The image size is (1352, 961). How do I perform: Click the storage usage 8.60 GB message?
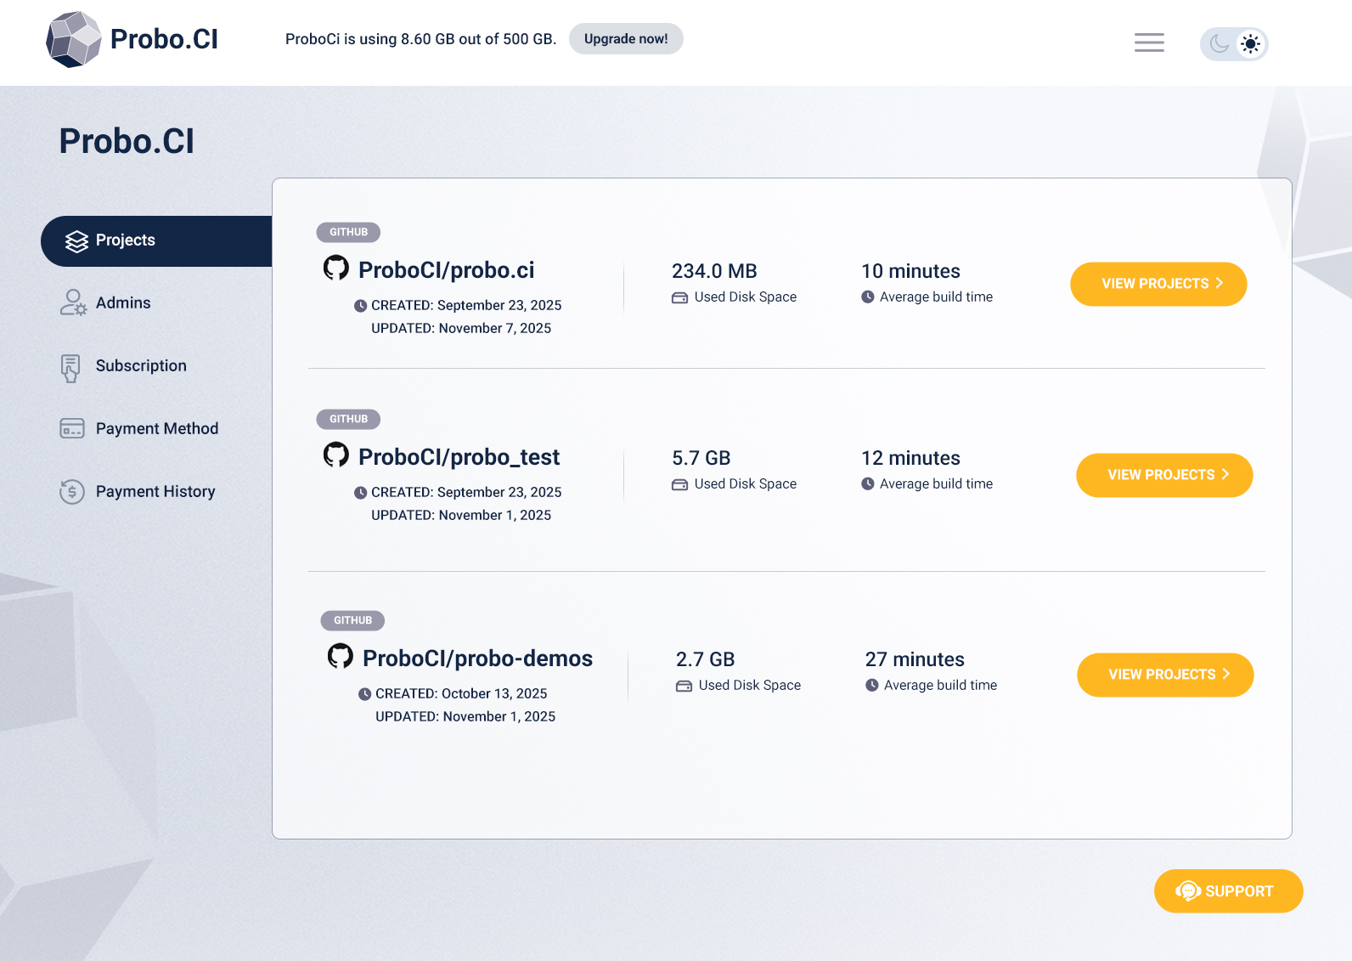pos(420,39)
